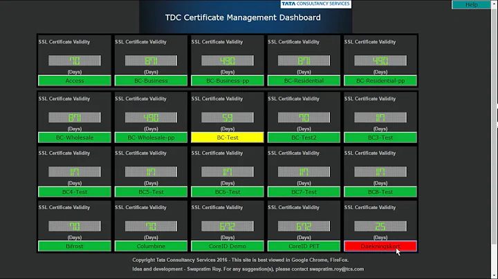Click the Daekningskort 25 days counter
Viewport: 498px width, 279px height.
tap(380, 226)
